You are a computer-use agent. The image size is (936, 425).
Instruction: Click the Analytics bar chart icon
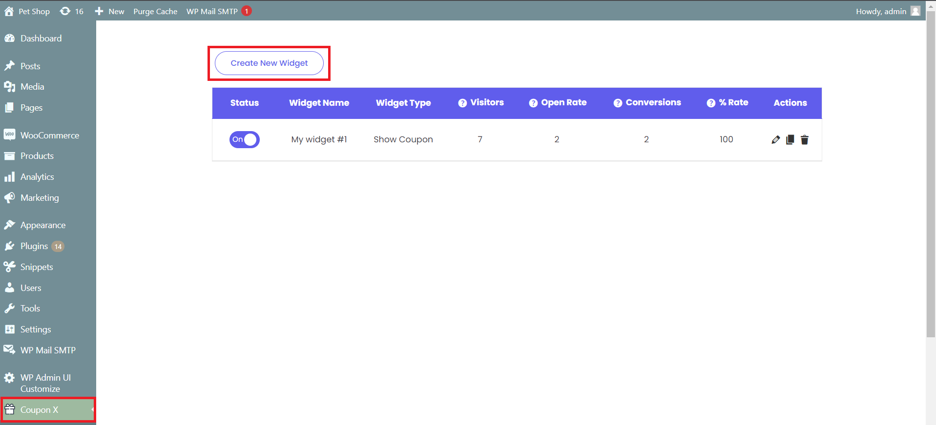(x=9, y=177)
